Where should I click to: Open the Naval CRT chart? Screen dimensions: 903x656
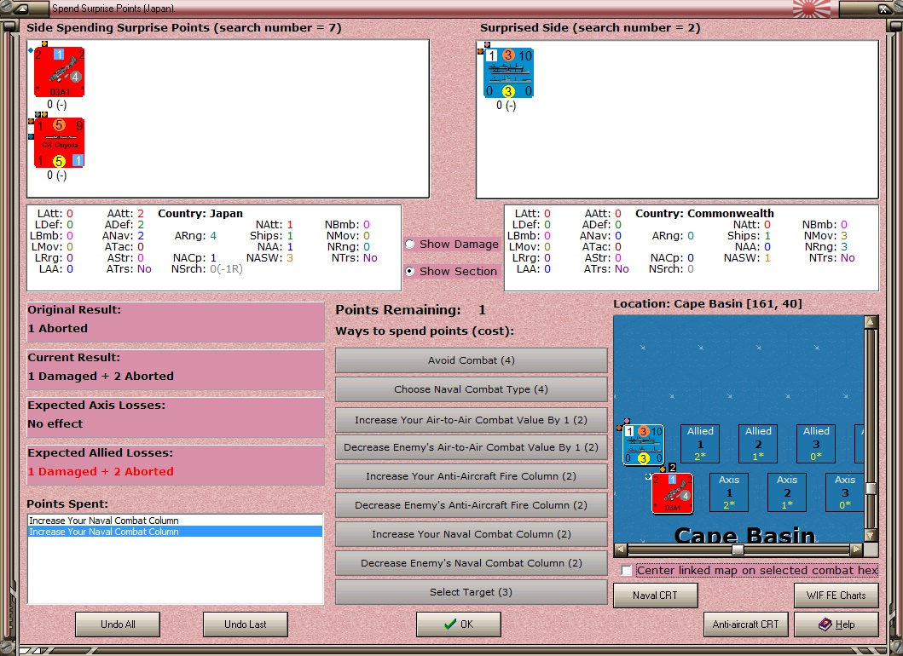[656, 596]
